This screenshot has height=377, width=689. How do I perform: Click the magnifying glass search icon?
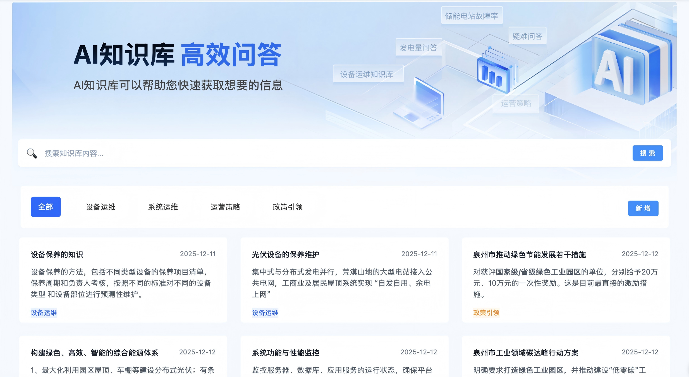coord(32,153)
